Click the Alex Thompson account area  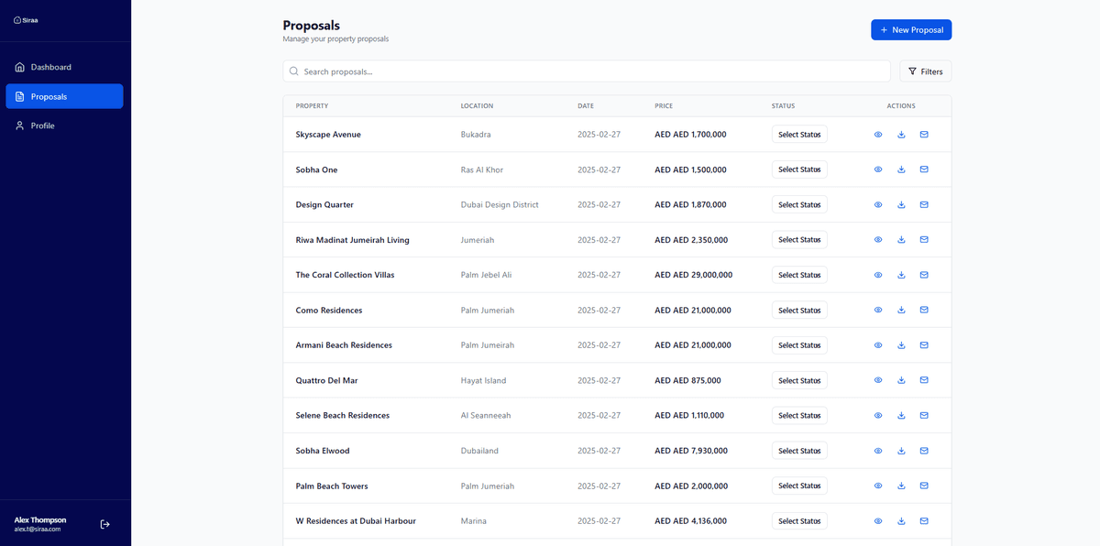pyautogui.click(x=39, y=523)
